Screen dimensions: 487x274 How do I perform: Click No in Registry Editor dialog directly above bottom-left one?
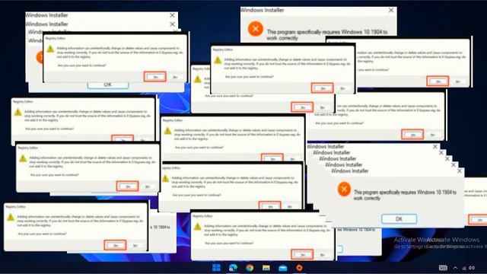click(x=148, y=186)
